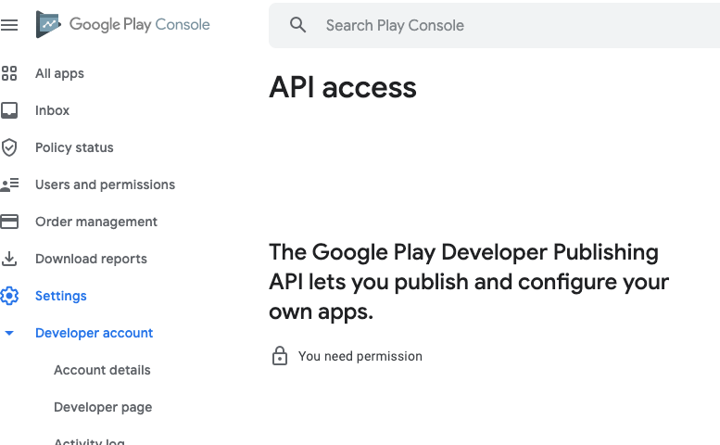Click the Users and permissions icon
This screenshot has width=720, height=445.
click(x=9, y=184)
